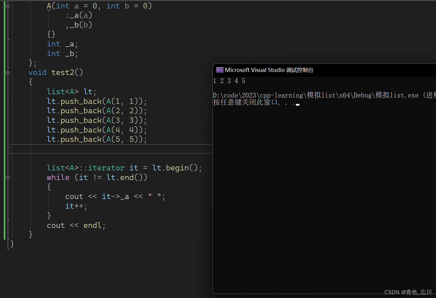Screen dimensions: 436x298
Task: Click the D:\code\2023\cpp-learning path line in console
Action: coord(324,95)
